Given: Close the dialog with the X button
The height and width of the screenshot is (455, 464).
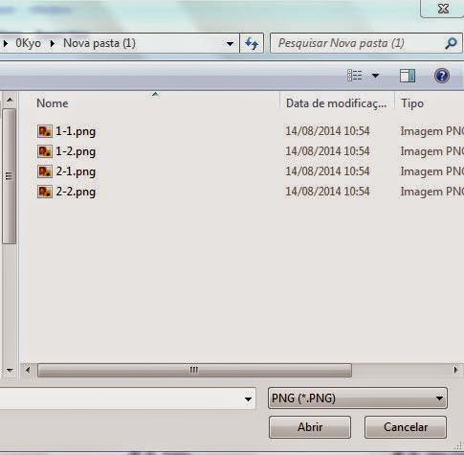Looking at the screenshot, I should pos(443,9).
